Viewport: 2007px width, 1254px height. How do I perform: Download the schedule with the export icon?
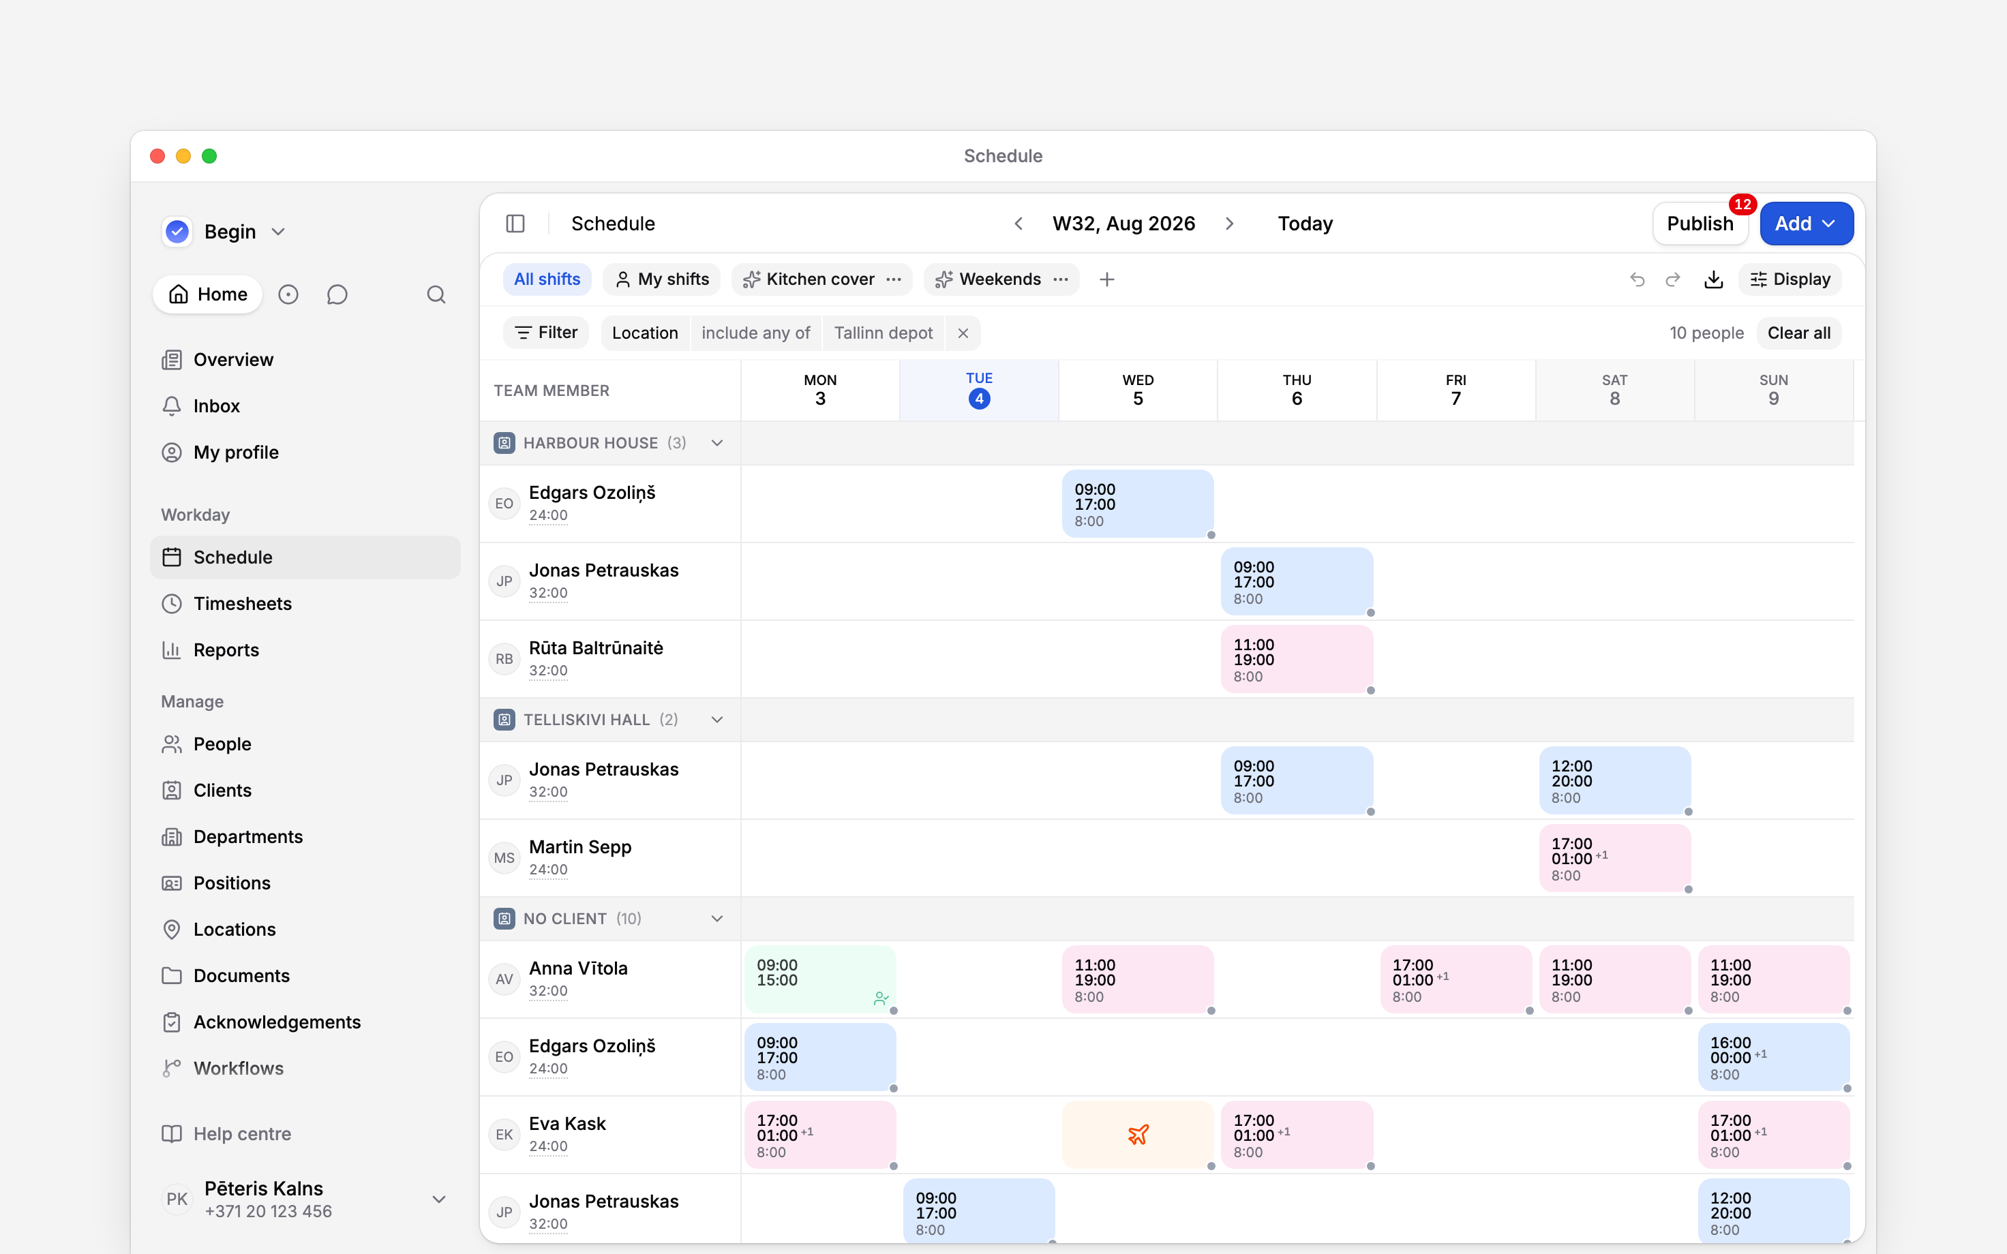click(x=1713, y=279)
